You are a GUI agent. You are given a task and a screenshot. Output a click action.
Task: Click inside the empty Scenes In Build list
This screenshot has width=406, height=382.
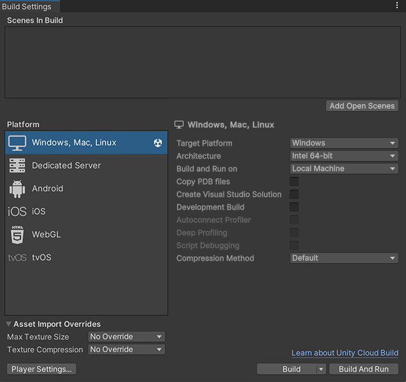203,63
